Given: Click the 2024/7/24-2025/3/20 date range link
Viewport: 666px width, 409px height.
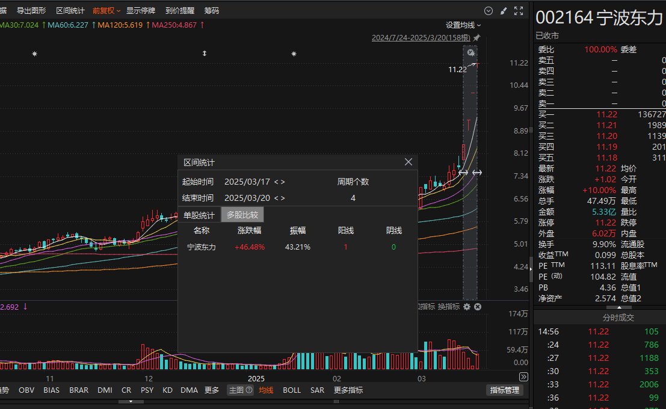Looking at the screenshot, I should [421, 38].
